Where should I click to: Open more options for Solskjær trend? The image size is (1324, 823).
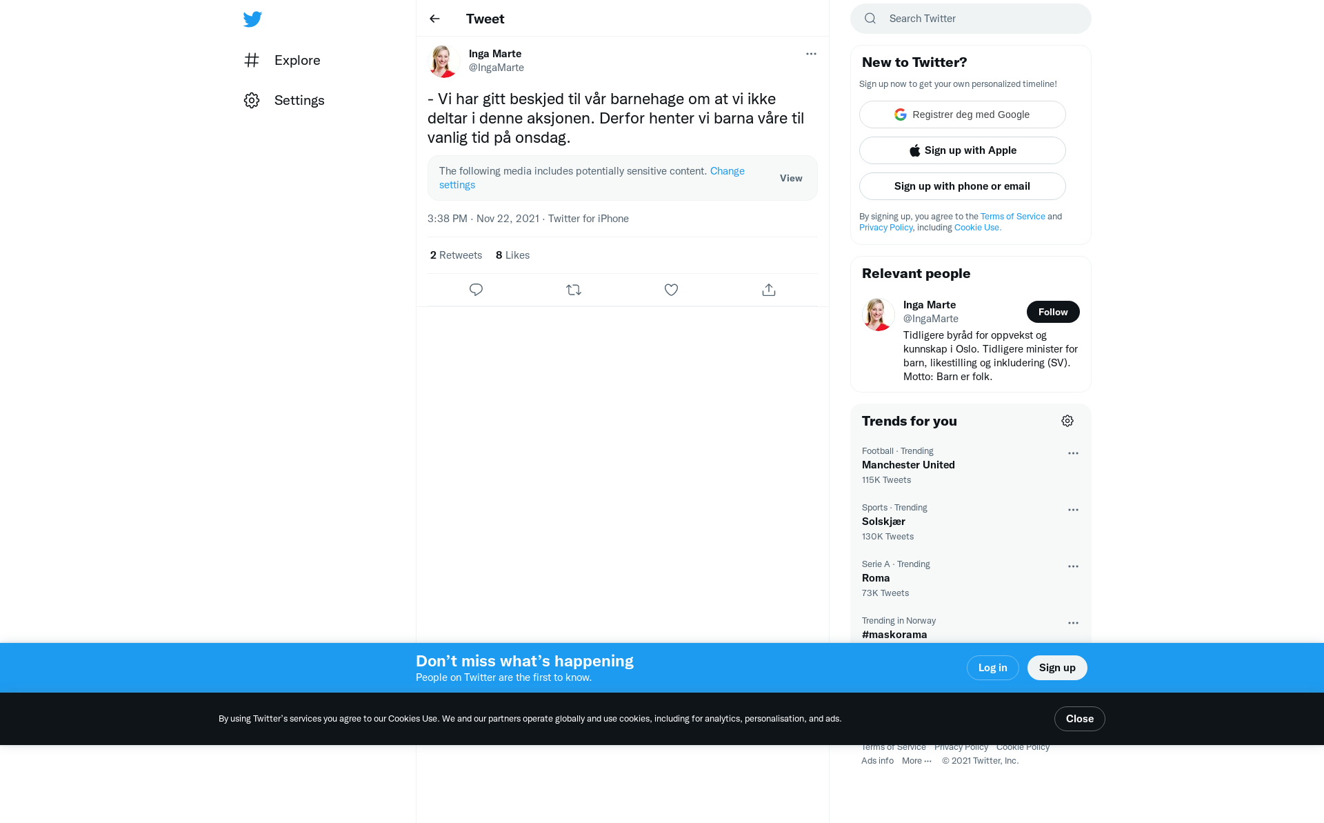click(x=1073, y=510)
